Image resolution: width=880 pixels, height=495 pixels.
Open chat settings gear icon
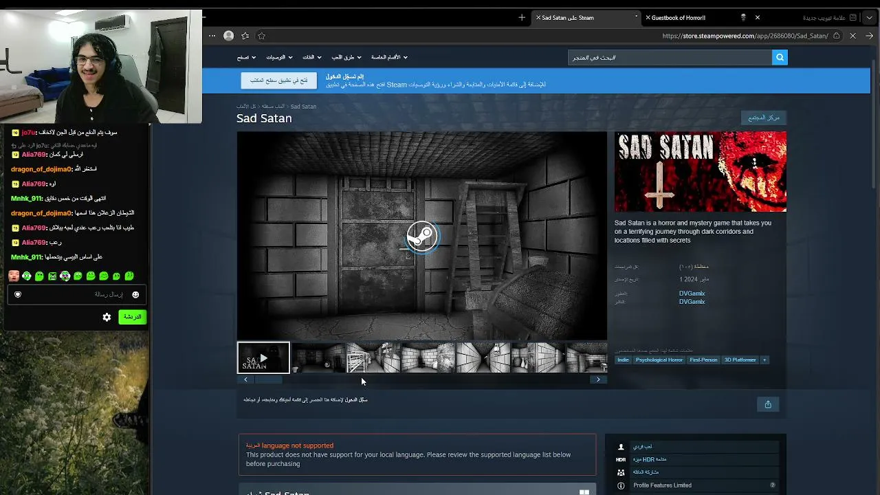[x=107, y=317]
